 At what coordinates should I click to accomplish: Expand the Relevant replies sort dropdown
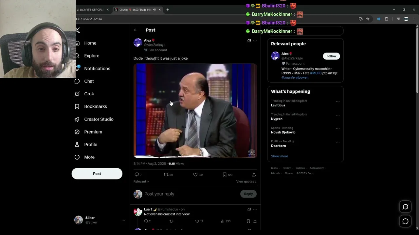point(141,181)
